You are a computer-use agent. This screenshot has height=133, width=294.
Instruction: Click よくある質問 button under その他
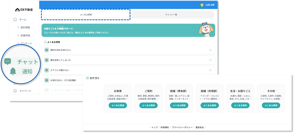pyautogui.click(x=271, y=105)
